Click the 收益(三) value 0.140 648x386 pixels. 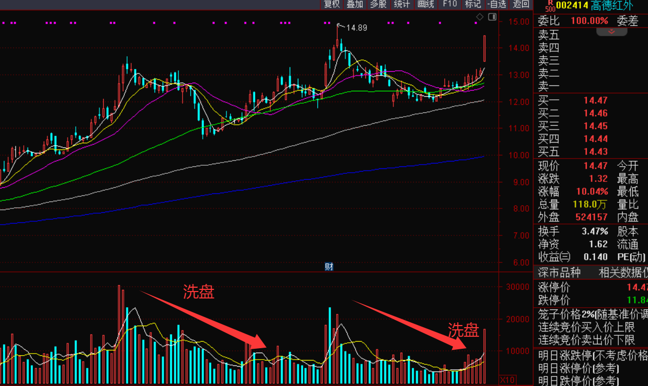(x=596, y=257)
